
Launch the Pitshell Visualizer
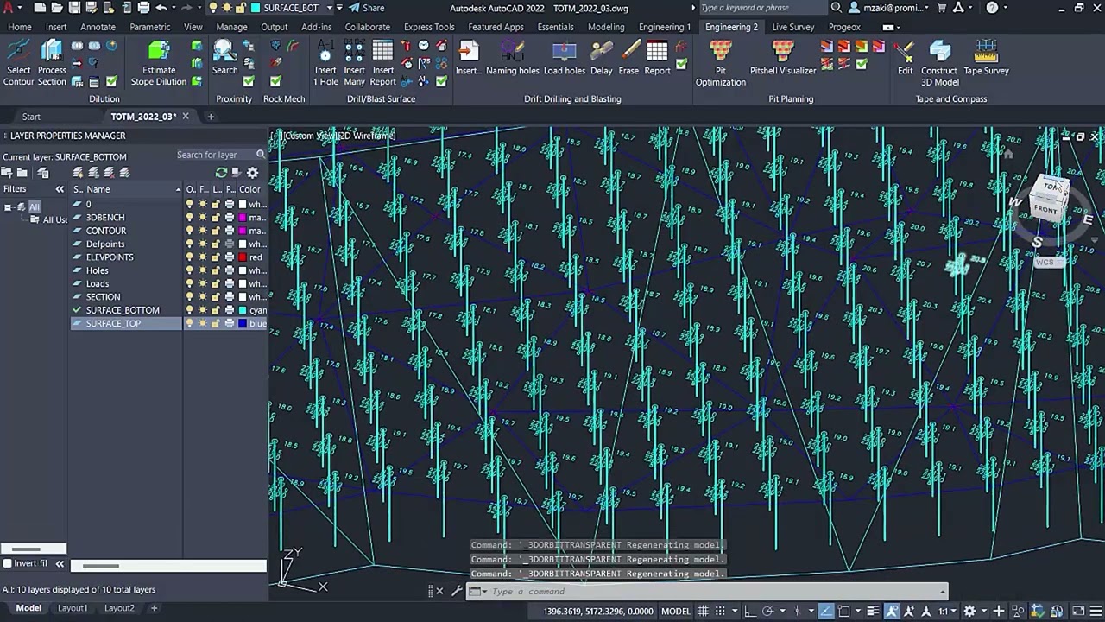point(783,58)
